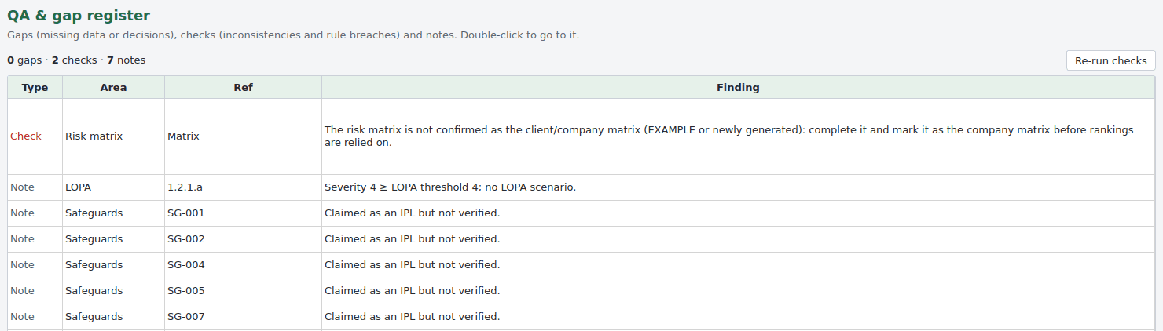The image size is (1163, 331).
Task: Click the QA & gap register heading
Action: point(79,15)
